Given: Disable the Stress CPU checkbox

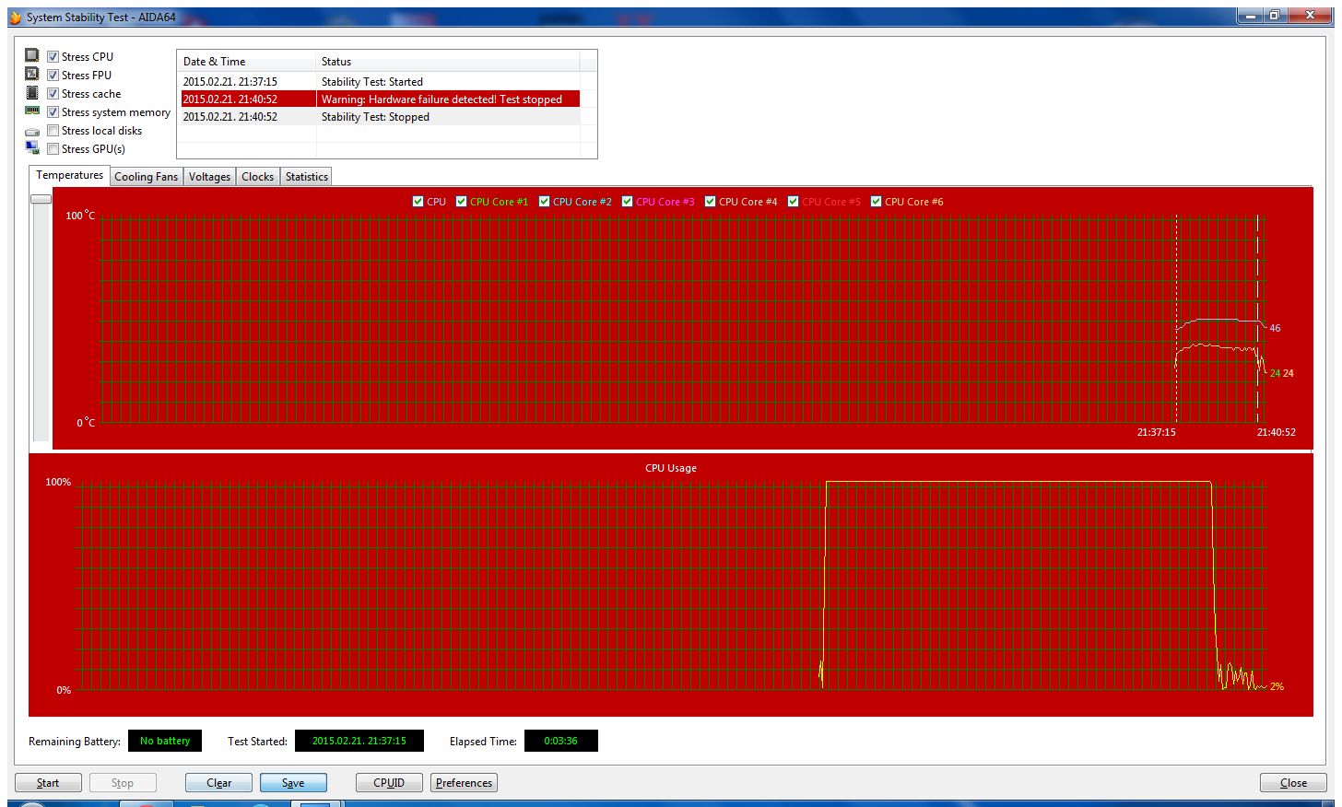Looking at the screenshot, I should (53, 57).
